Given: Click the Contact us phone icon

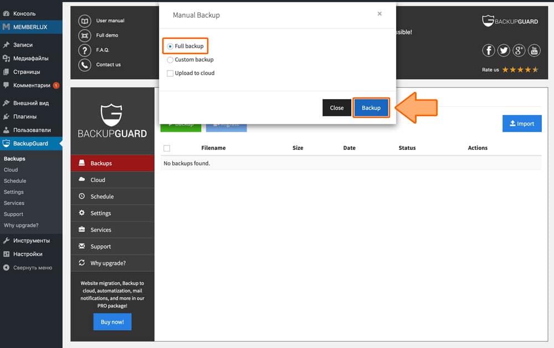Looking at the screenshot, I should click(85, 65).
